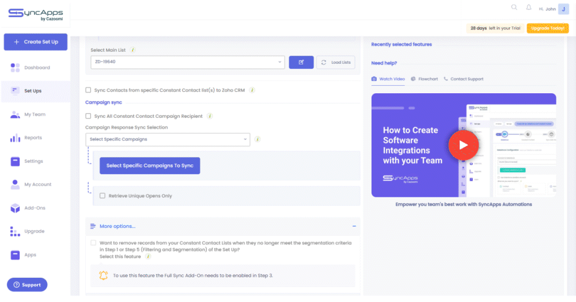Go to Settings in the sidebar
This screenshot has width=576, height=302.
[34, 161]
